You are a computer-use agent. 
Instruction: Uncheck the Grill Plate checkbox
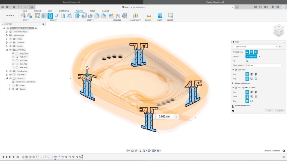click(236, 70)
